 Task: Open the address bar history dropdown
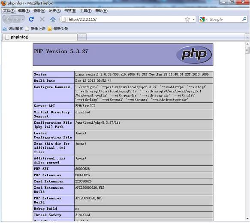[193, 19]
